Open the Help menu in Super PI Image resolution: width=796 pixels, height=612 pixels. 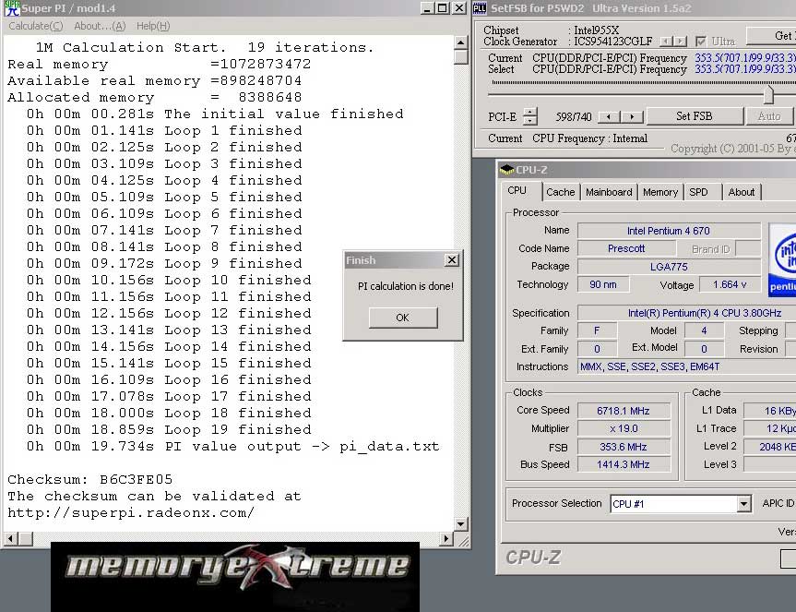(153, 26)
